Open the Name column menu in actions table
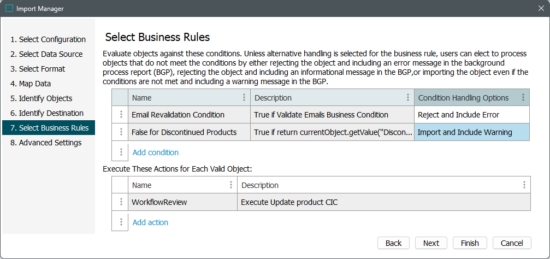The width and height of the screenshot is (550, 259). tap(230, 185)
